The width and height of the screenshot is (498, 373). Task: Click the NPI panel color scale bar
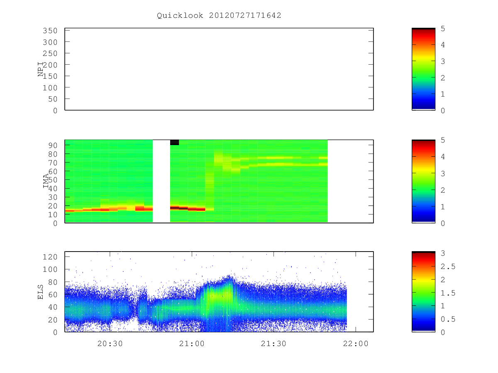click(423, 69)
